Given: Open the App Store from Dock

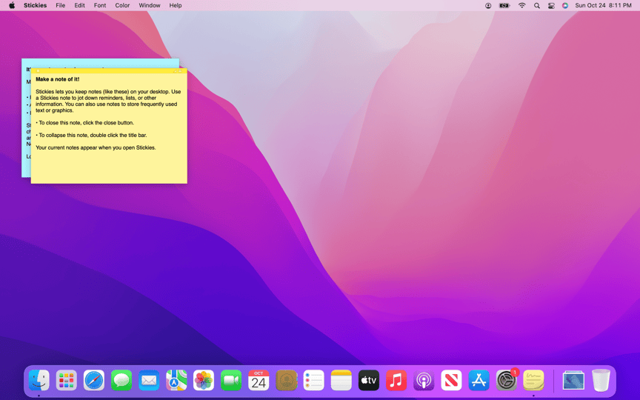Looking at the screenshot, I should pos(479,381).
